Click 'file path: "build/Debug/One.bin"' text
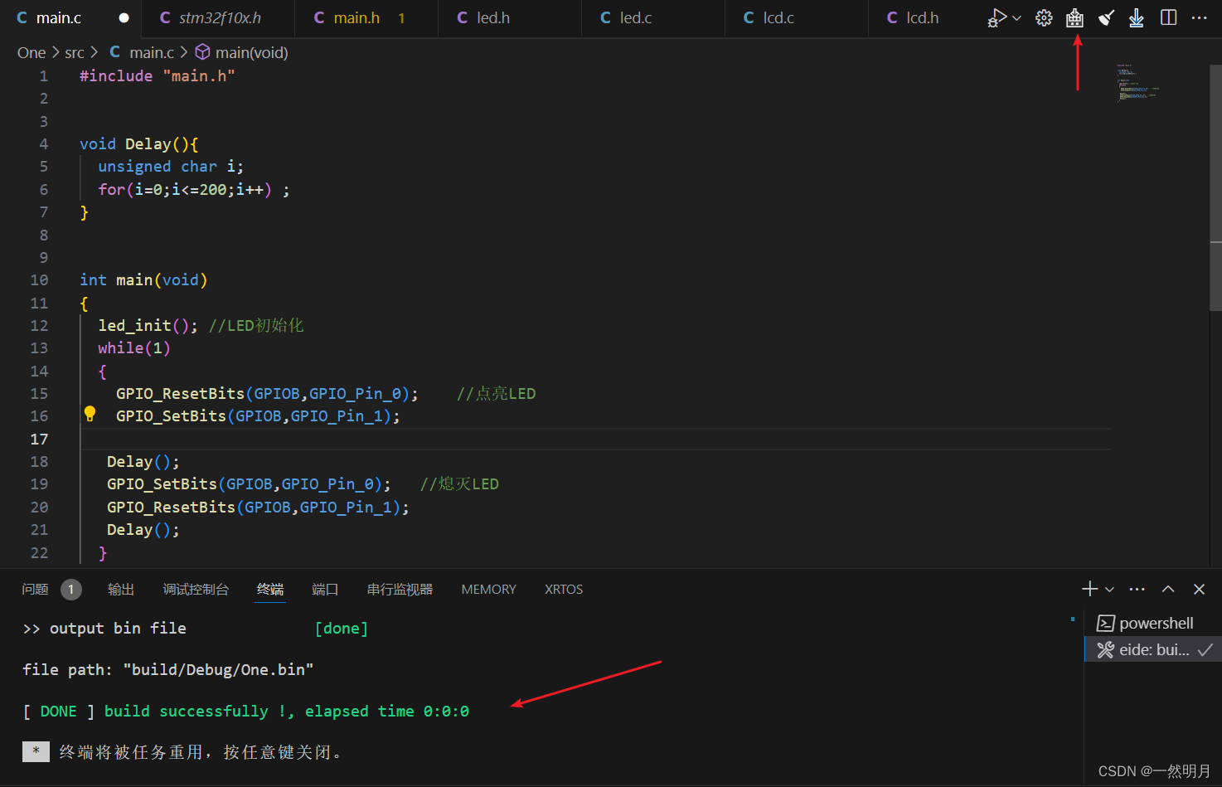 pos(168,670)
